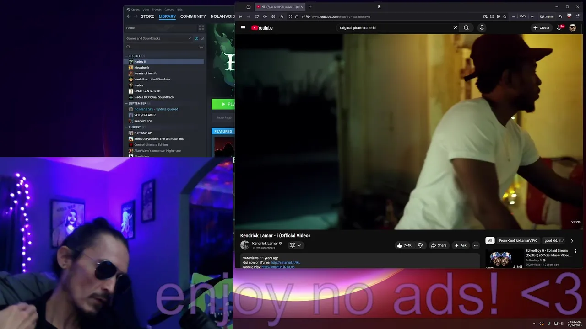This screenshot has height=329, width=586.
Task: Zoom in the browser page
Action: (x=532, y=16)
